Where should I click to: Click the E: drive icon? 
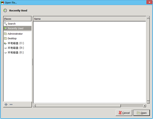pos(6,52)
